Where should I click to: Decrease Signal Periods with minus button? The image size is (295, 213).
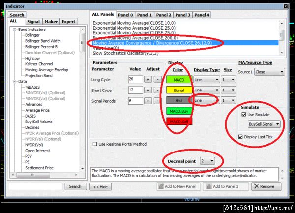pyautogui.click(x=157, y=101)
